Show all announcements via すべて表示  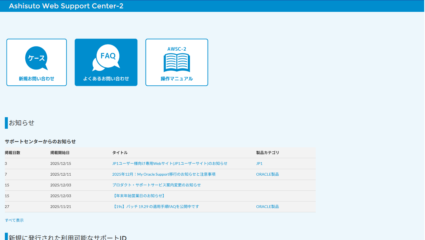[14, 220]
